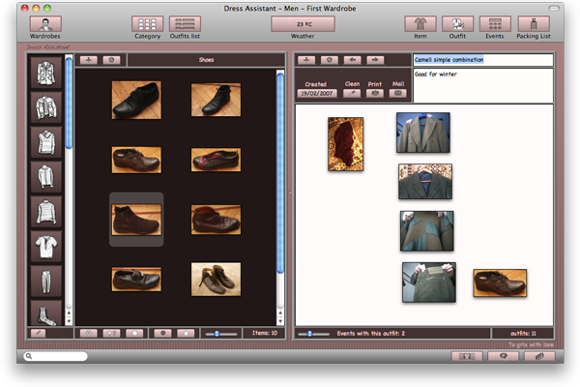The width and height of the screenshot is (580, 387).
Task: Go to the previous outfit arrow
Action: [x=352, y=60]
